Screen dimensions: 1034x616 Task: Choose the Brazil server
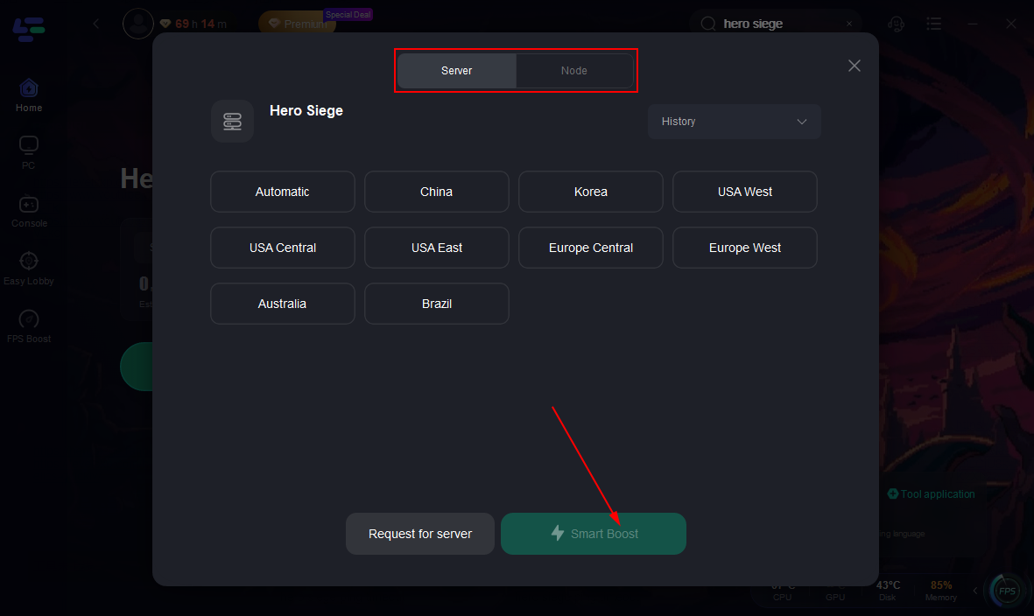click(x=437, y=304)
